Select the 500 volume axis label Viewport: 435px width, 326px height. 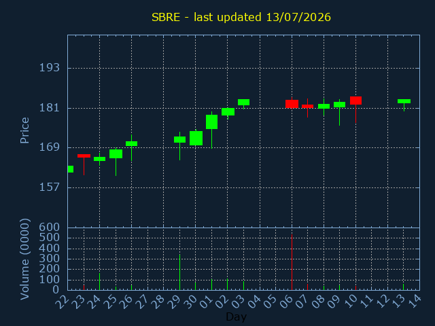click(x=50, y=238)
